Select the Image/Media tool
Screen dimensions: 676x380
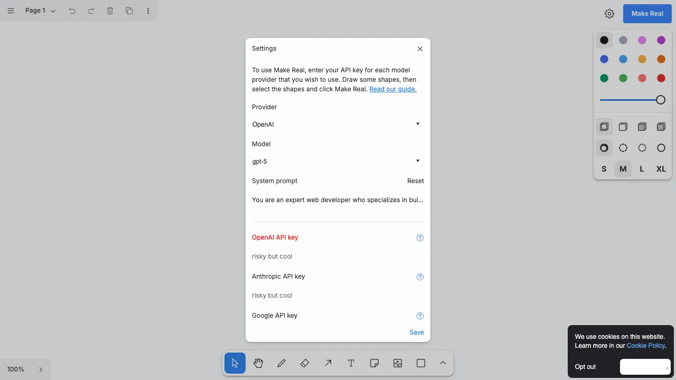(398, 363)
